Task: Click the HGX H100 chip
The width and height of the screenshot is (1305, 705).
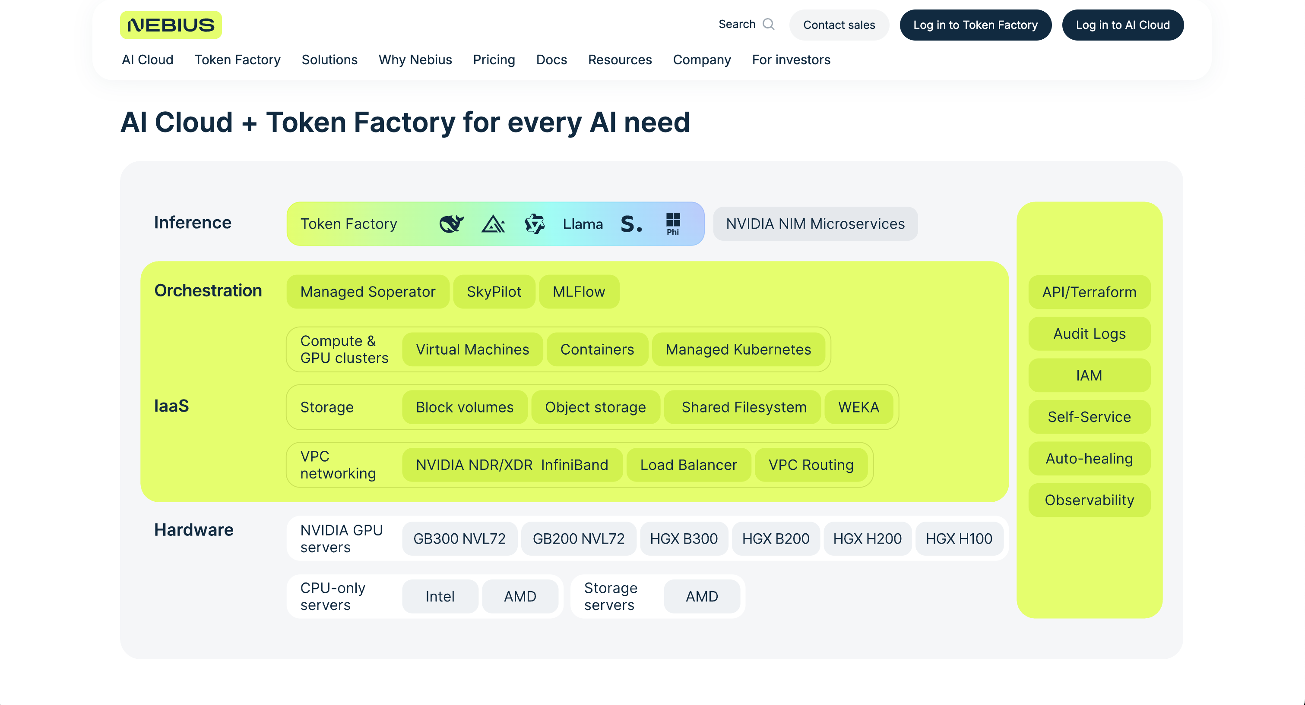Action: (959, 538)
